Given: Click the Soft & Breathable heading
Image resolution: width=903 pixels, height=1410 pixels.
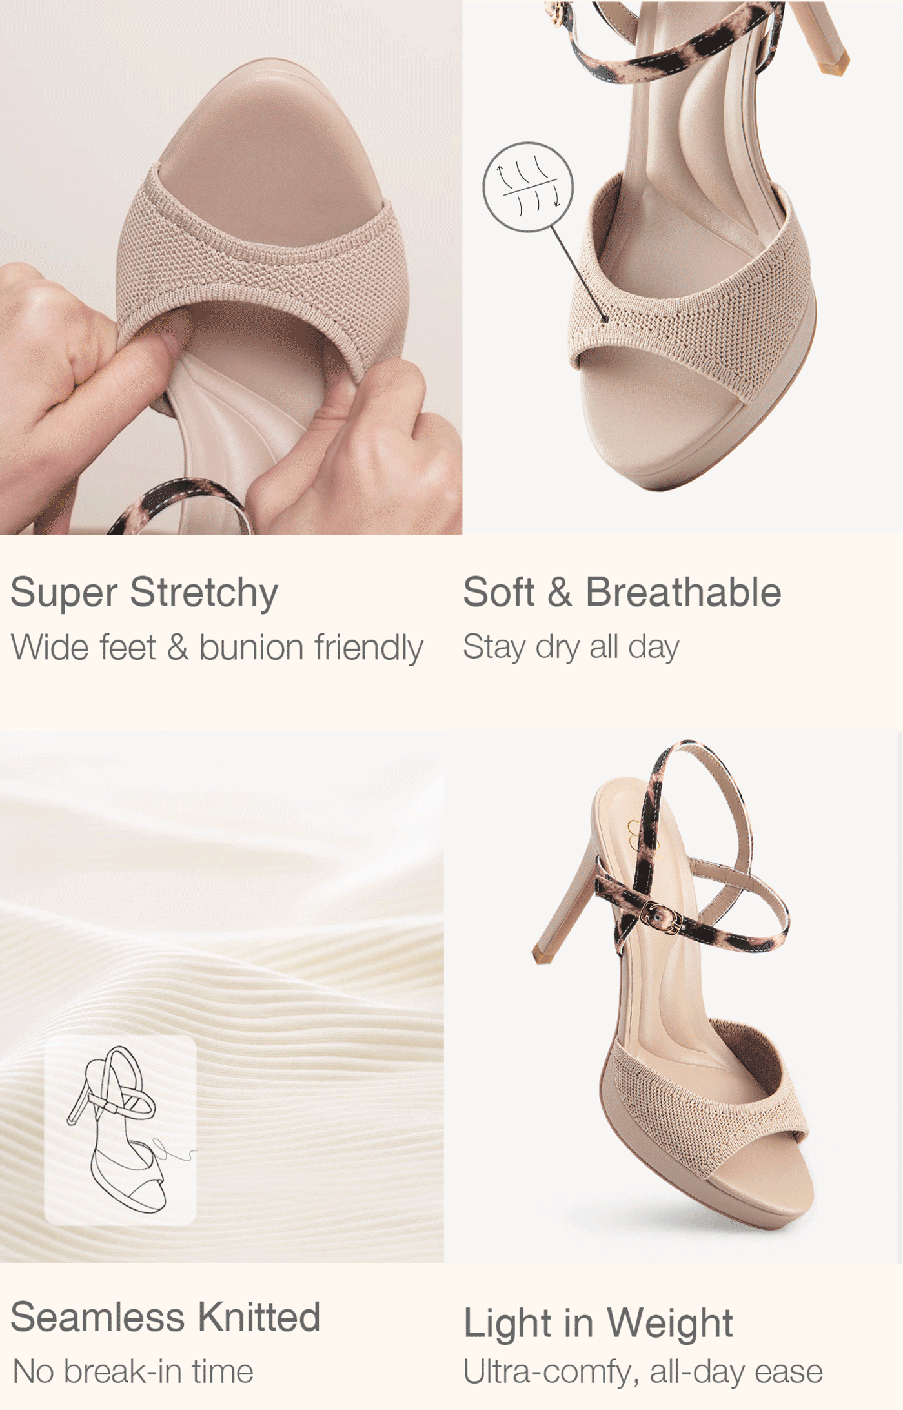Looking at the screenshot, I should pyautogui.click(x=622, y=591).
